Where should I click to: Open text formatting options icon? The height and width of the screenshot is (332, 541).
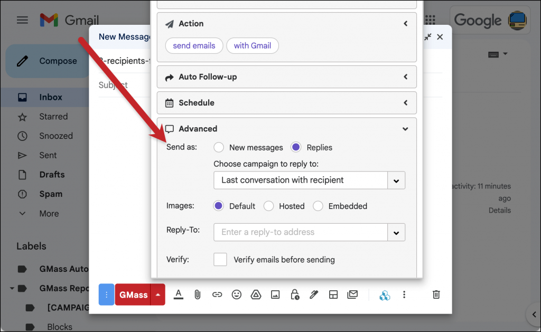(179, 295)
